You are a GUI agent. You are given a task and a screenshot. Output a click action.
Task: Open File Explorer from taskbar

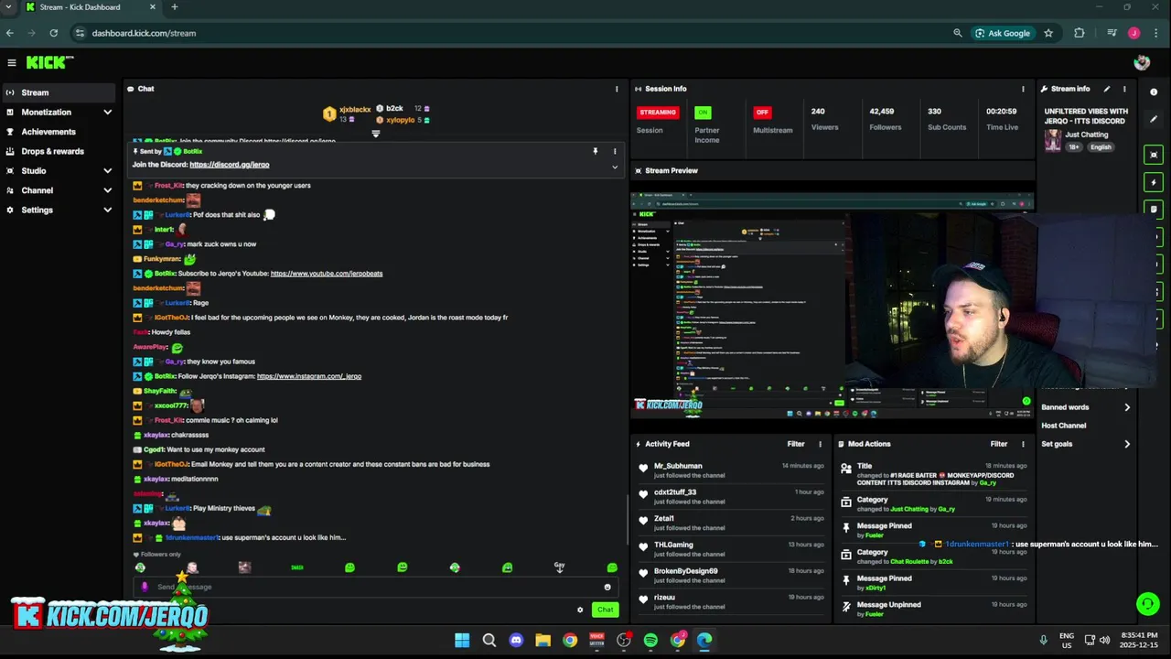point(543,640)
